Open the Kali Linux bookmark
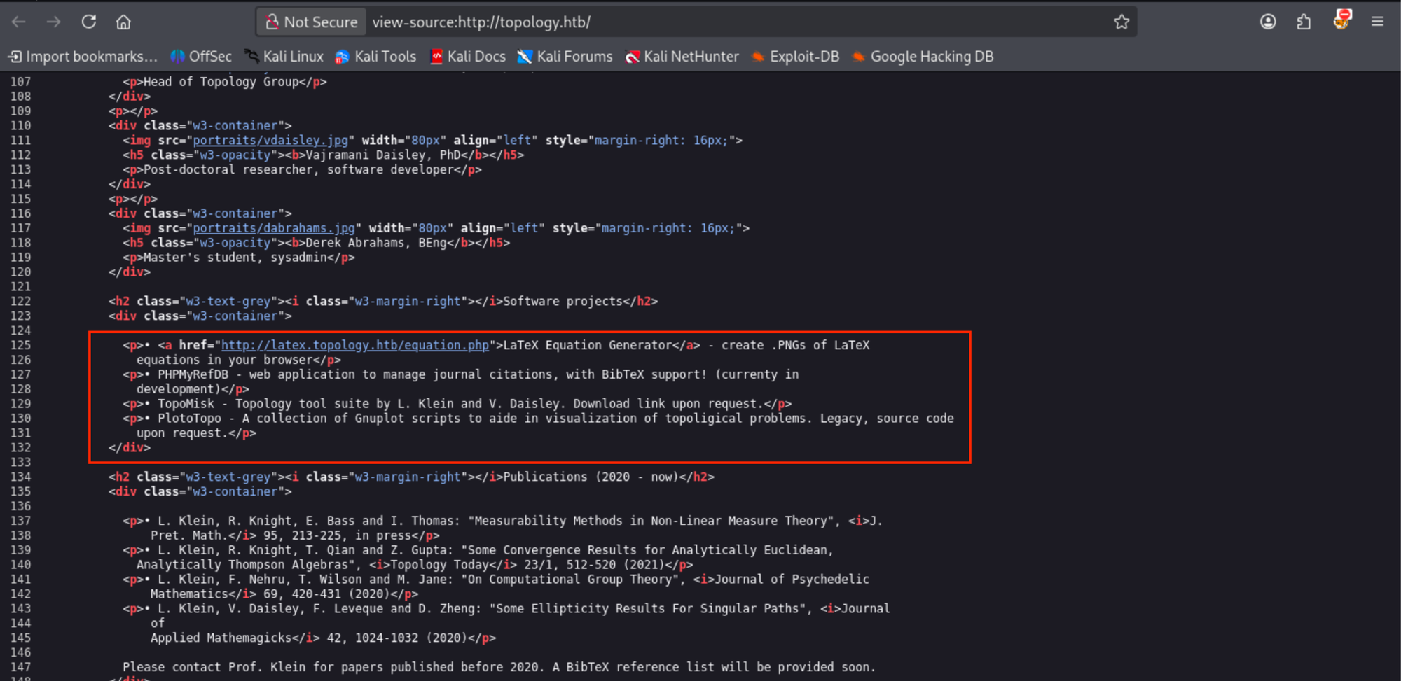Screen dimensions: 1401x681 tap(284, 57)
